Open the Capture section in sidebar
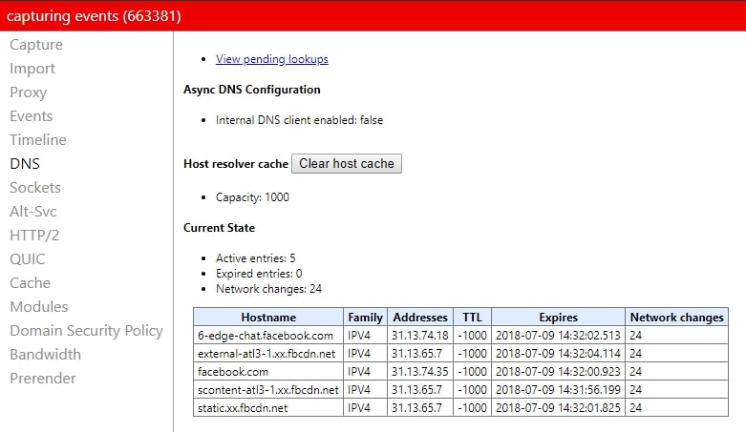The image size is (746, 432). click(36, 45)
